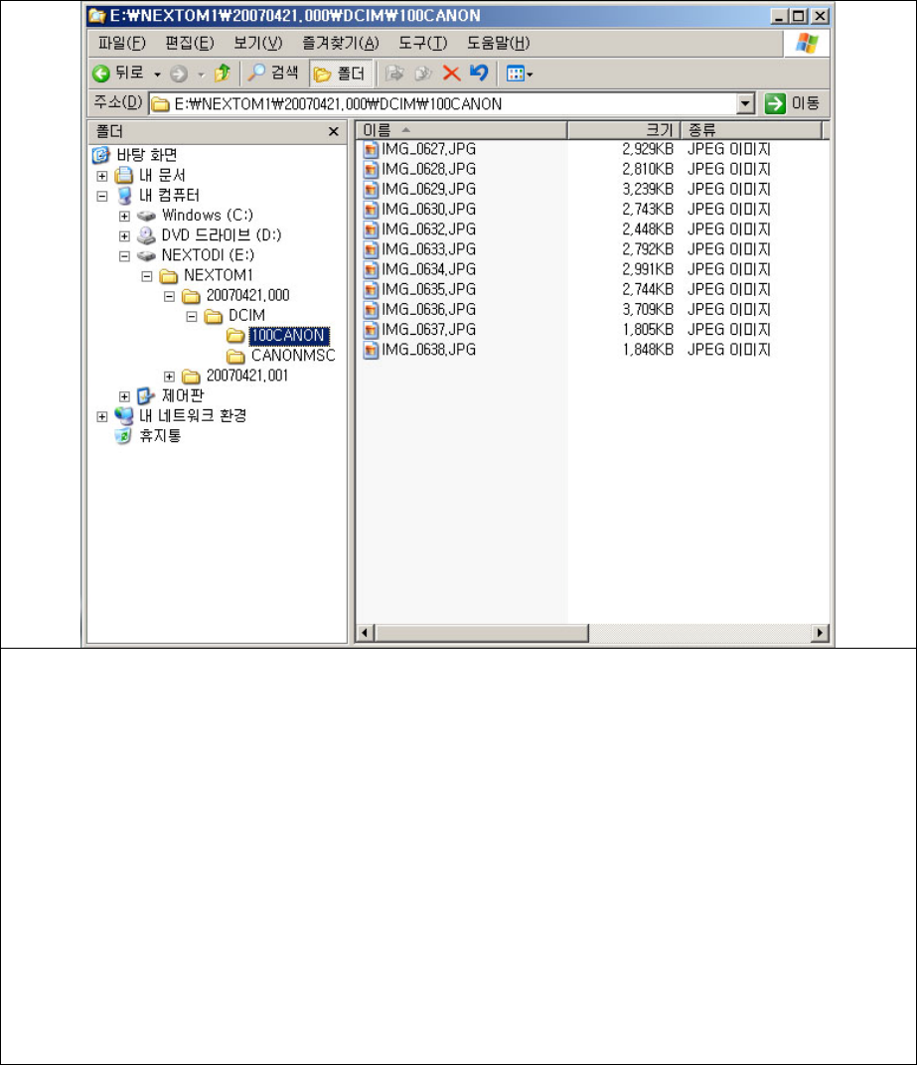Click the red X delete icon
The height and width of the screenshot is (1065, 917).
451,73
